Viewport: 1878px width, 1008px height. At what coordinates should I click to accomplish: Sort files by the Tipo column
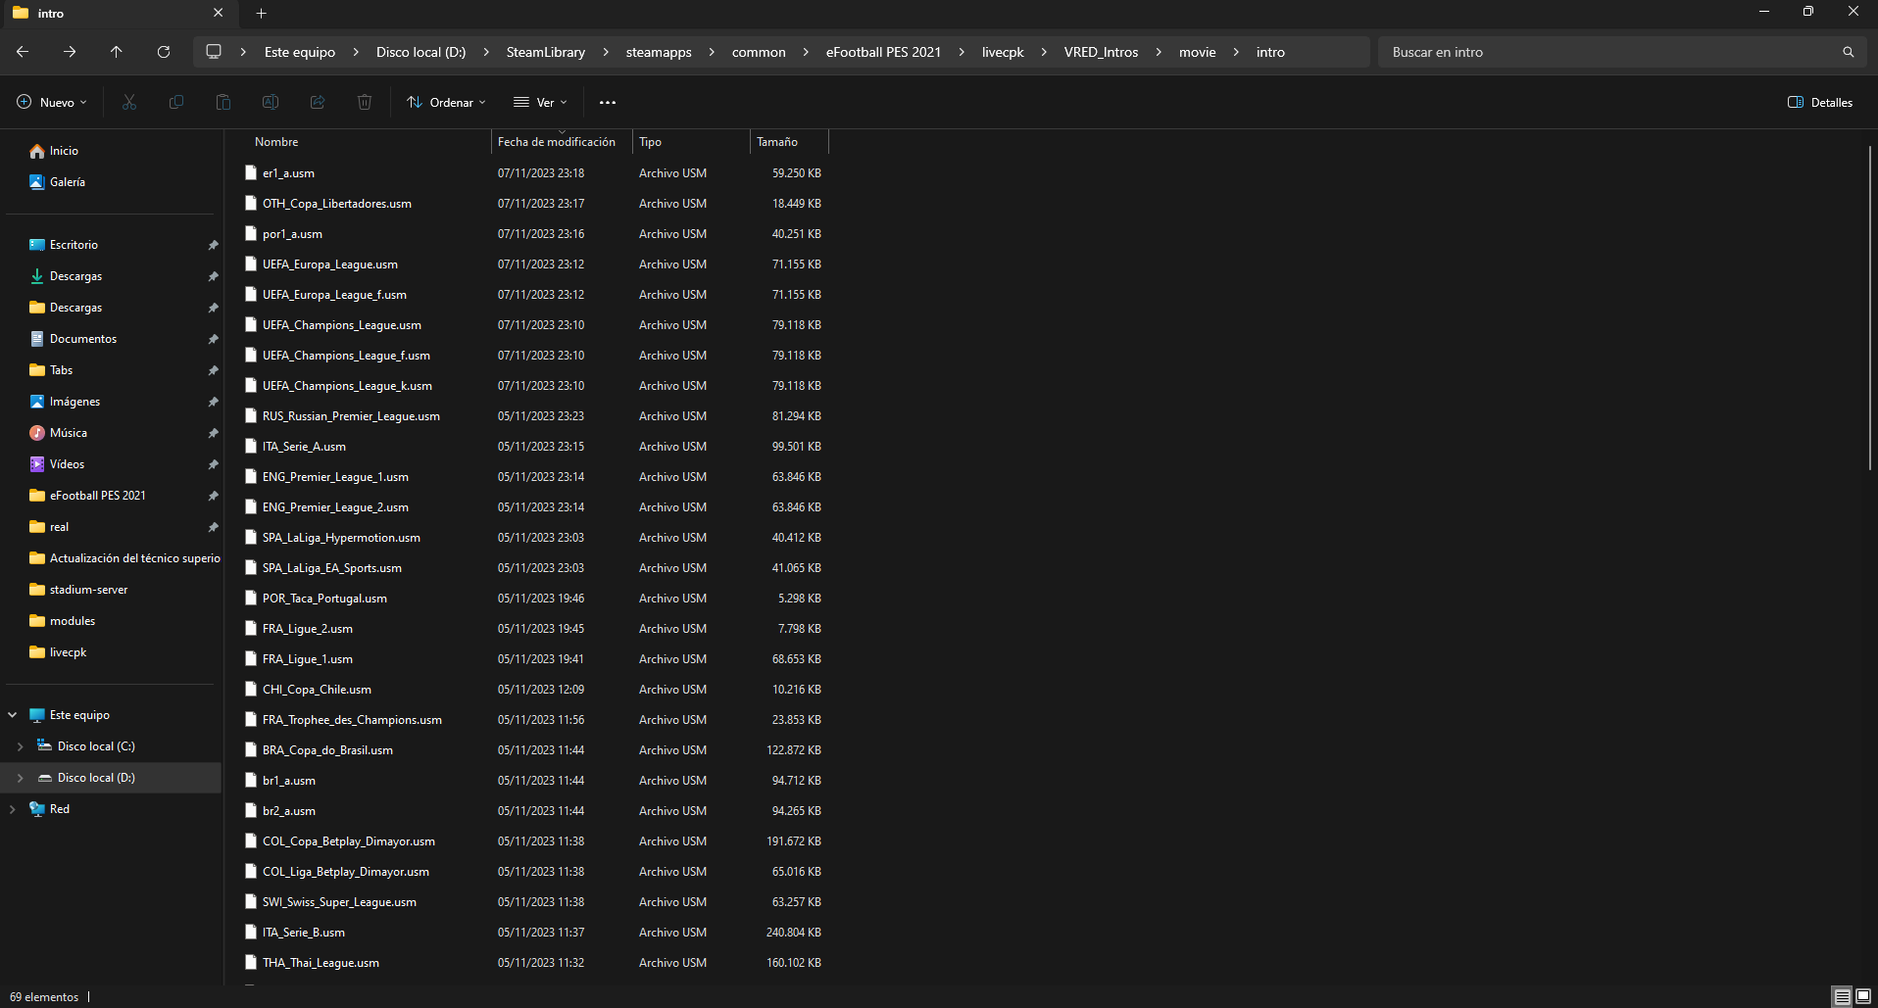691,142
